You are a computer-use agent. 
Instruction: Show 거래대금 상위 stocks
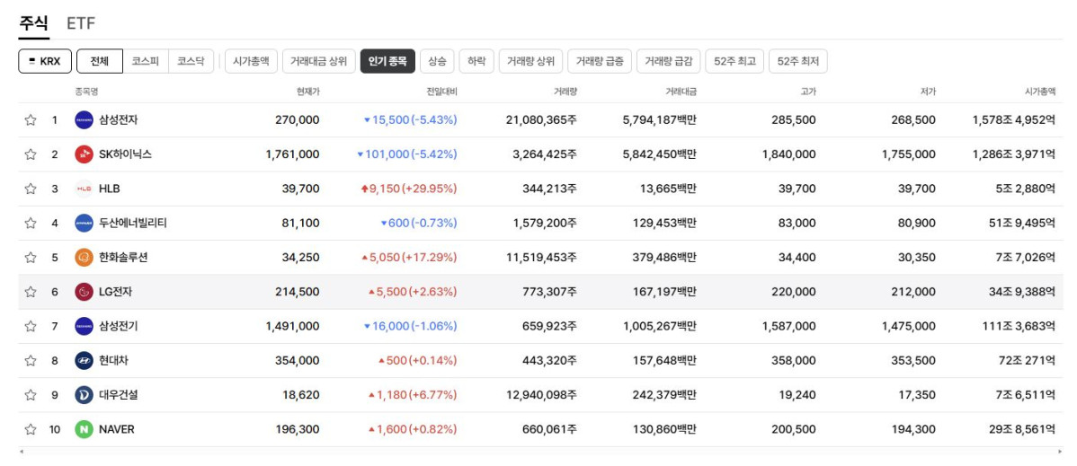[319, 61]
